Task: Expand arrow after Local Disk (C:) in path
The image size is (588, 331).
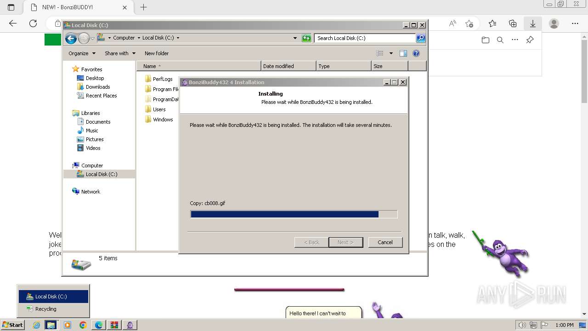Action: 178,38
